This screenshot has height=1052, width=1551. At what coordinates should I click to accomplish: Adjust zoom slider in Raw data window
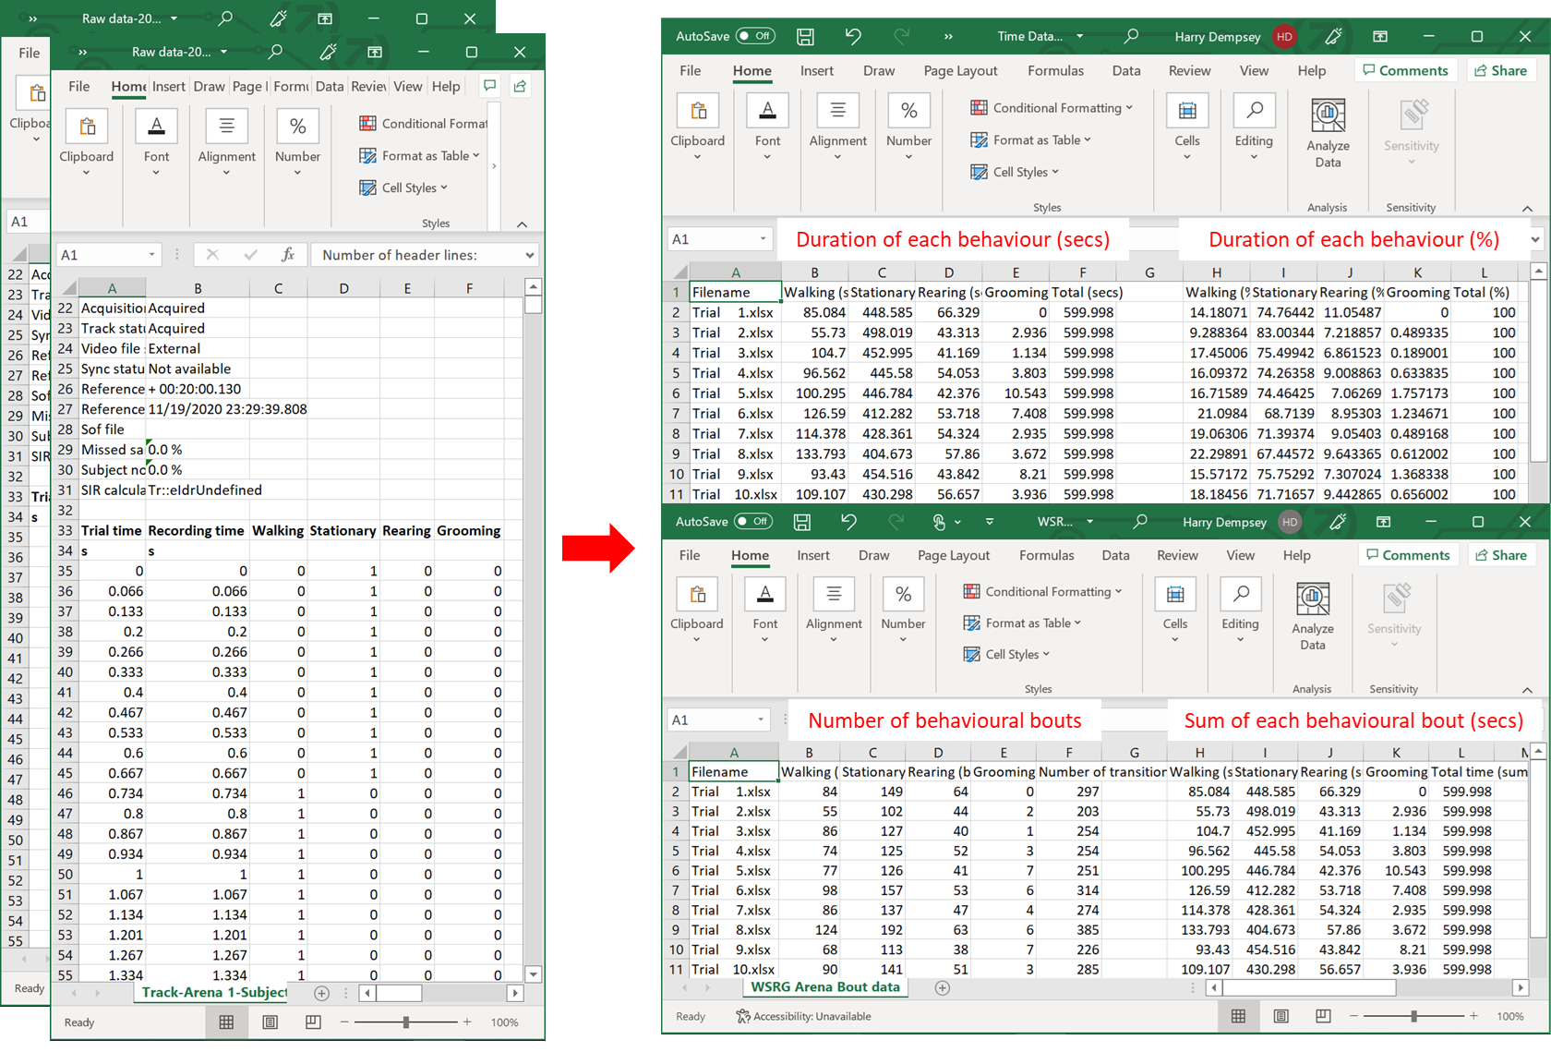click(405, 1022)
